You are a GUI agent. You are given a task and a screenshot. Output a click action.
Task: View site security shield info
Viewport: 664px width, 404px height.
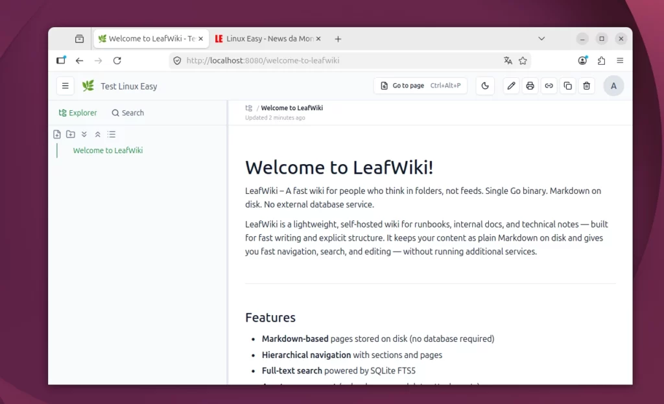178,60
